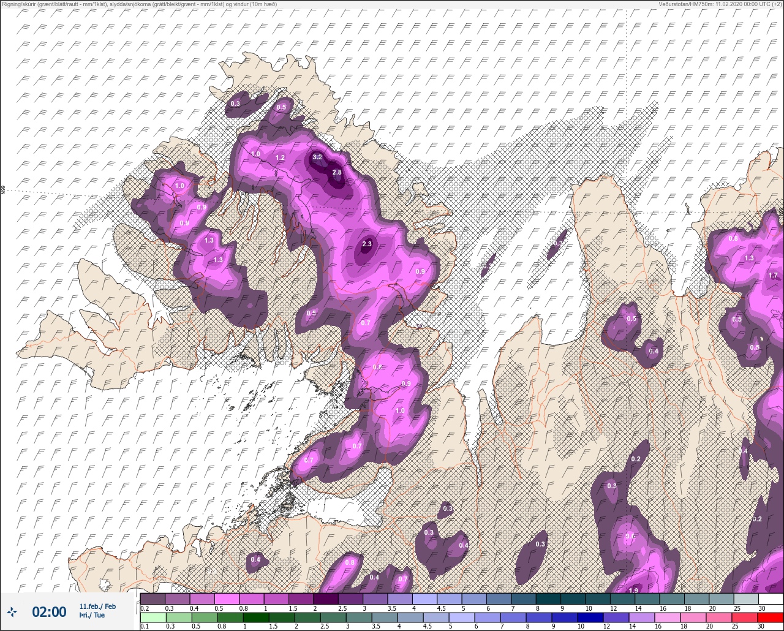Click the compass star logo beside the time
The height and width of the screenshot is (631, 784).
[x=12, y=611]
